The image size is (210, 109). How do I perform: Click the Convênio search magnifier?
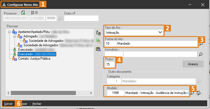click(201, 54)
